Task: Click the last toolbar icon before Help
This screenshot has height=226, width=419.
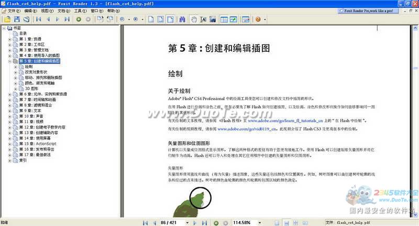Action: [245, 19]
